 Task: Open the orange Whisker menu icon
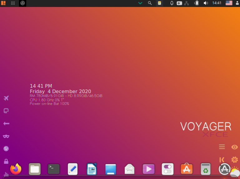tap(3, 3)
